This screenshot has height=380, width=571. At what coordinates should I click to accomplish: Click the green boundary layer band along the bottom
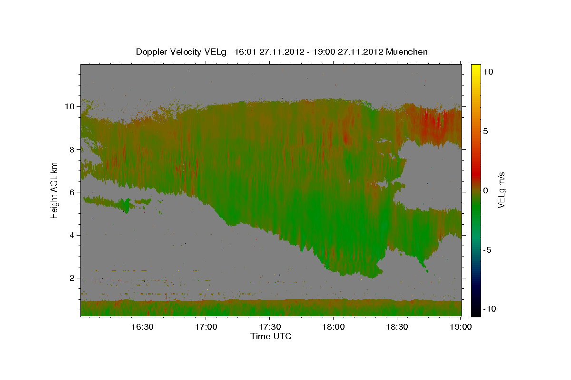point(271,308)
